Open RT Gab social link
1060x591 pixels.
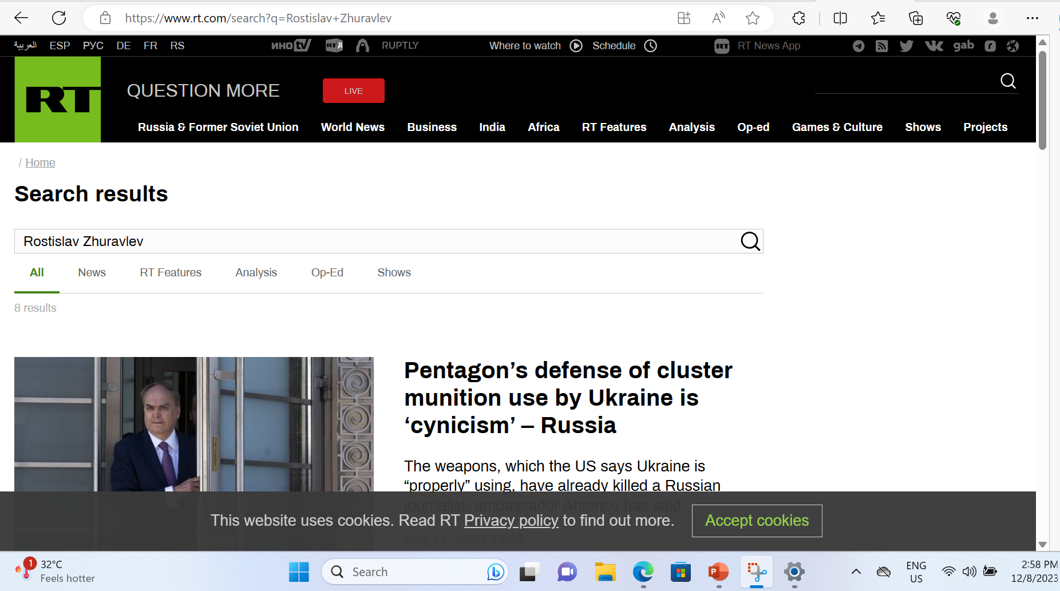click(964, 46)
